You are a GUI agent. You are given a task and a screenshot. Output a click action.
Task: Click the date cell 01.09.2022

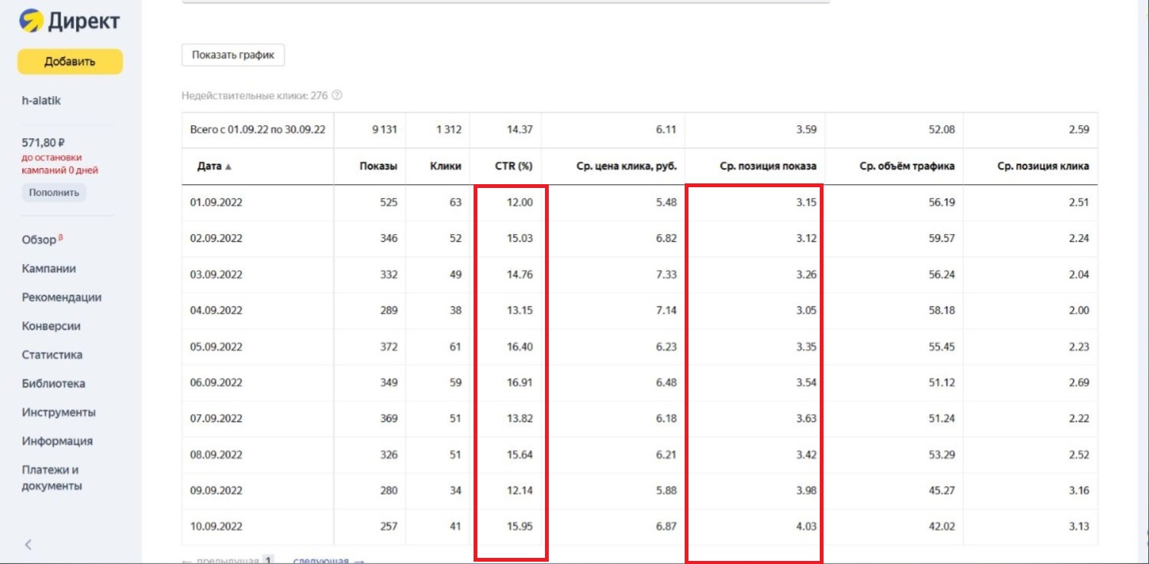pos(216,203)
